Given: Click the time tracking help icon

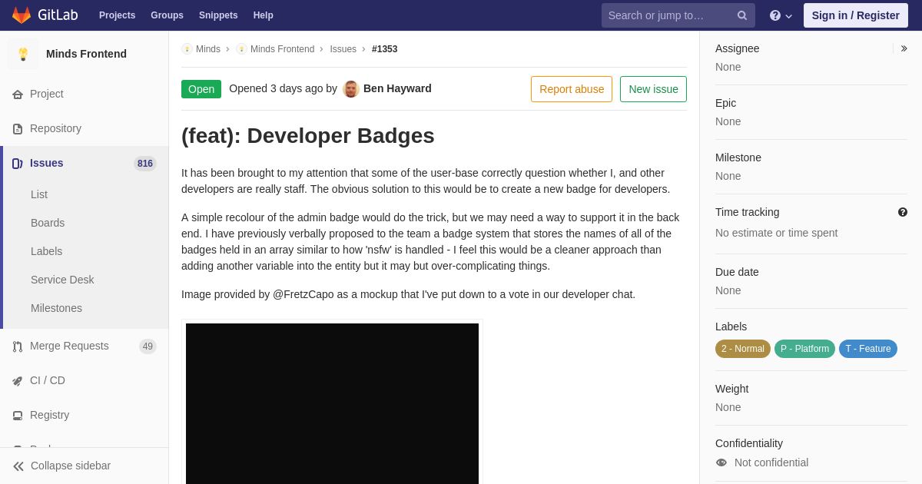Looking at the screenshot, I should click(903, 212).
